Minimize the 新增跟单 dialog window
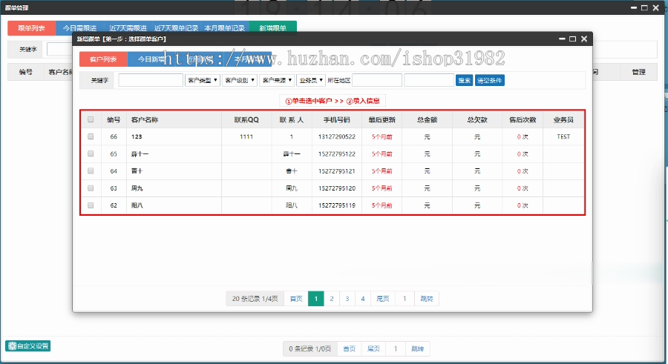Image resolution: width=668 pixels, height=364 pixels. point(562,39)
